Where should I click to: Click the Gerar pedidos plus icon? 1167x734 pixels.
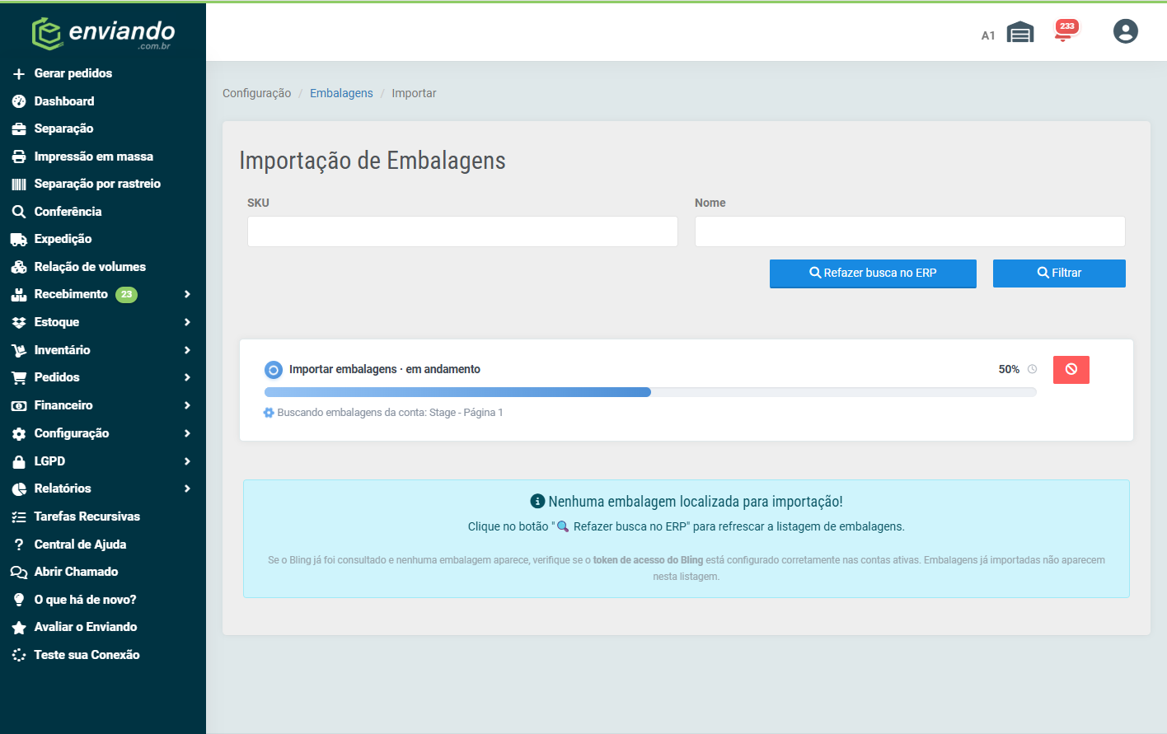[19, 74]
